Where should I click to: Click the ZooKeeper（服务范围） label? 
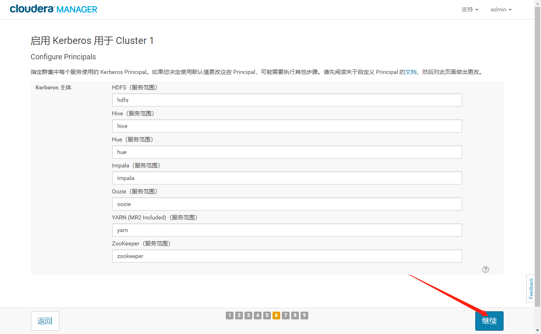point(141,243)
